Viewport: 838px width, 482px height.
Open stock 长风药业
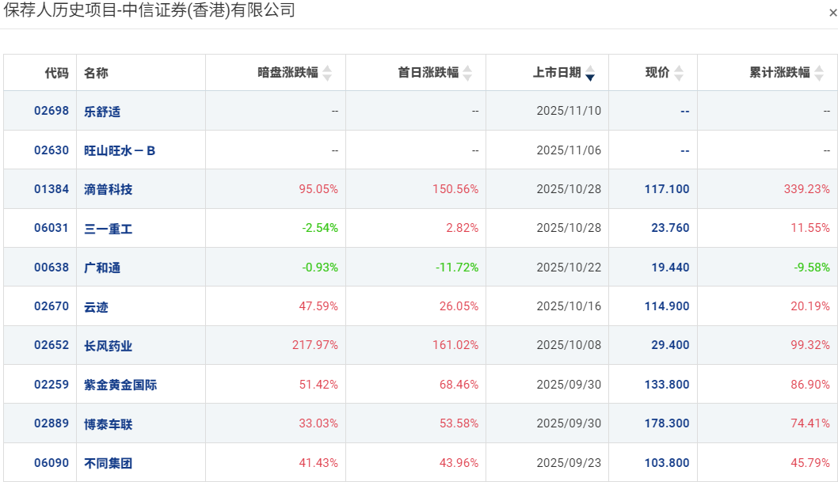(x=108, y=346)
